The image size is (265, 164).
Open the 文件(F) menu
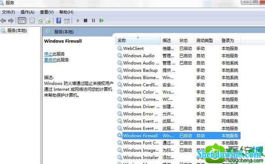coord(8,12)
